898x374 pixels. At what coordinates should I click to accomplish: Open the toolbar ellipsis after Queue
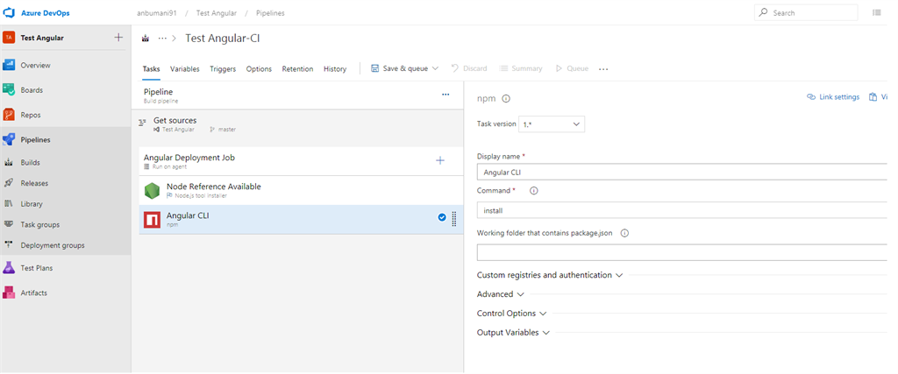[603, 69]
